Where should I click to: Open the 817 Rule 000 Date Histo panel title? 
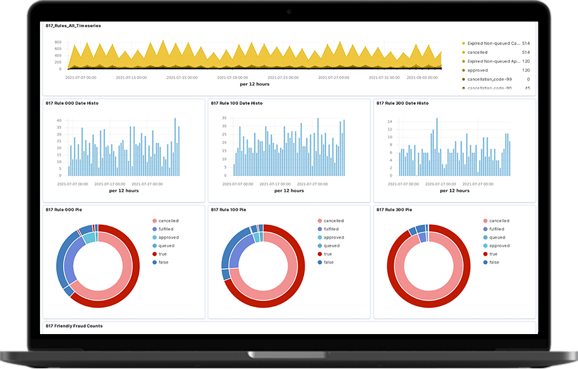pyautogui.click(x=72, y=103)
